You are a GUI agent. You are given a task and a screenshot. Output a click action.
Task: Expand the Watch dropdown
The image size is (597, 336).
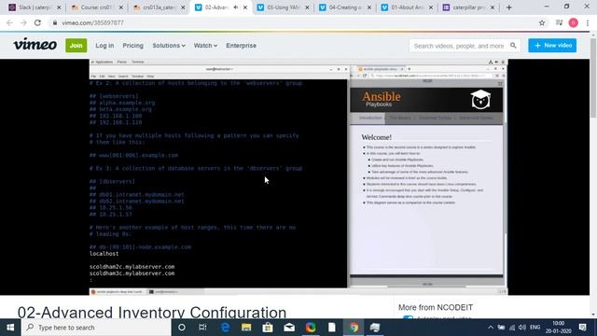click(205, 46)
